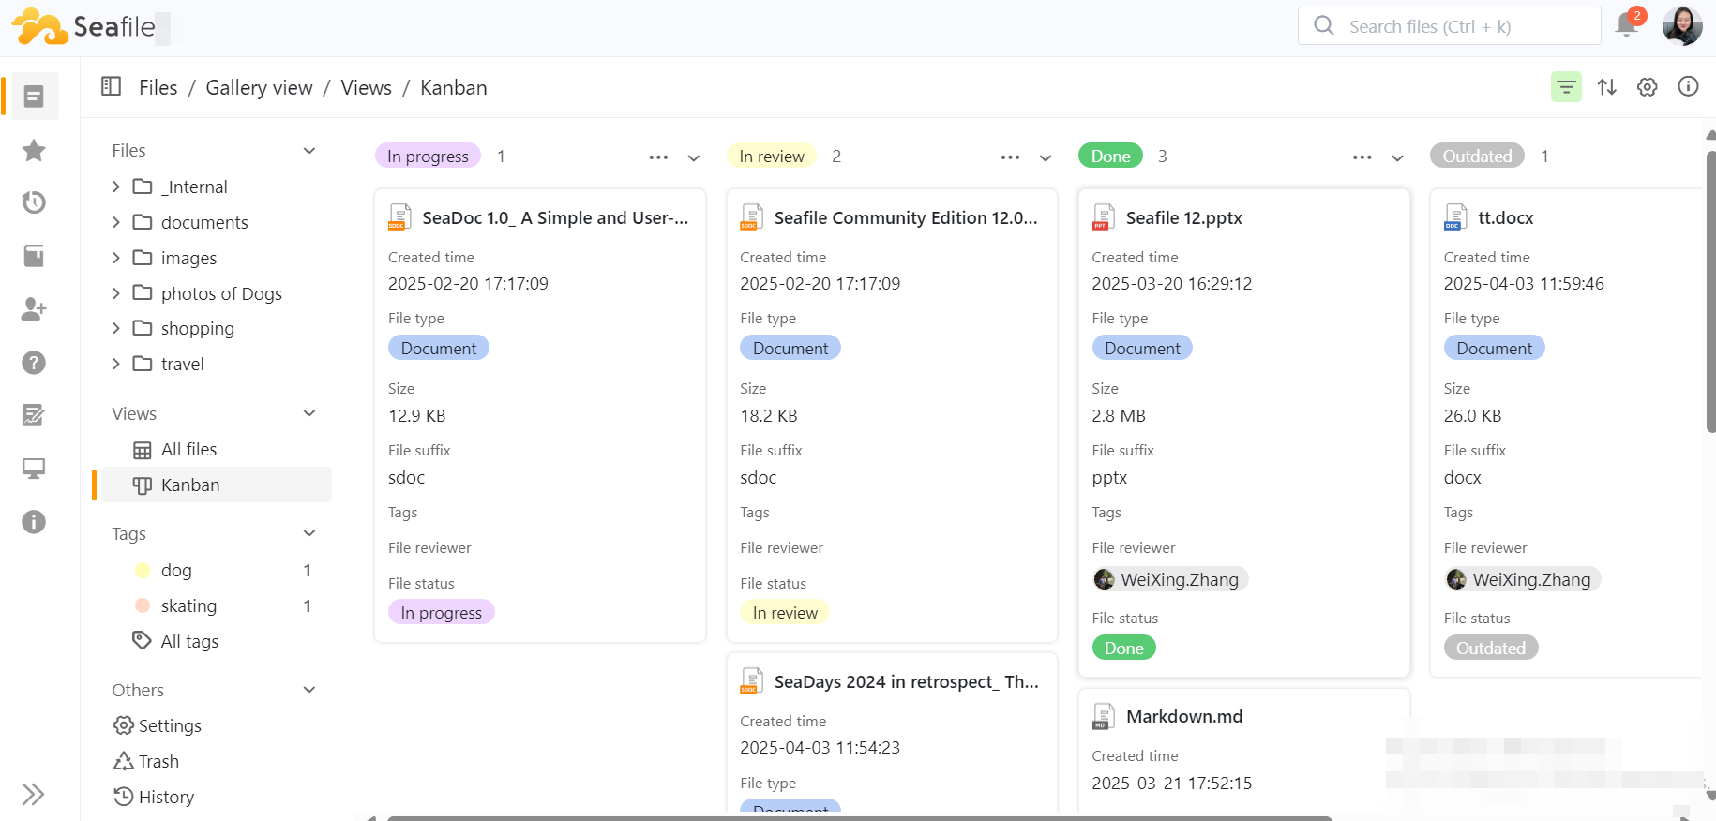Toggle the side panel icon beside Files

pos(111,87)
